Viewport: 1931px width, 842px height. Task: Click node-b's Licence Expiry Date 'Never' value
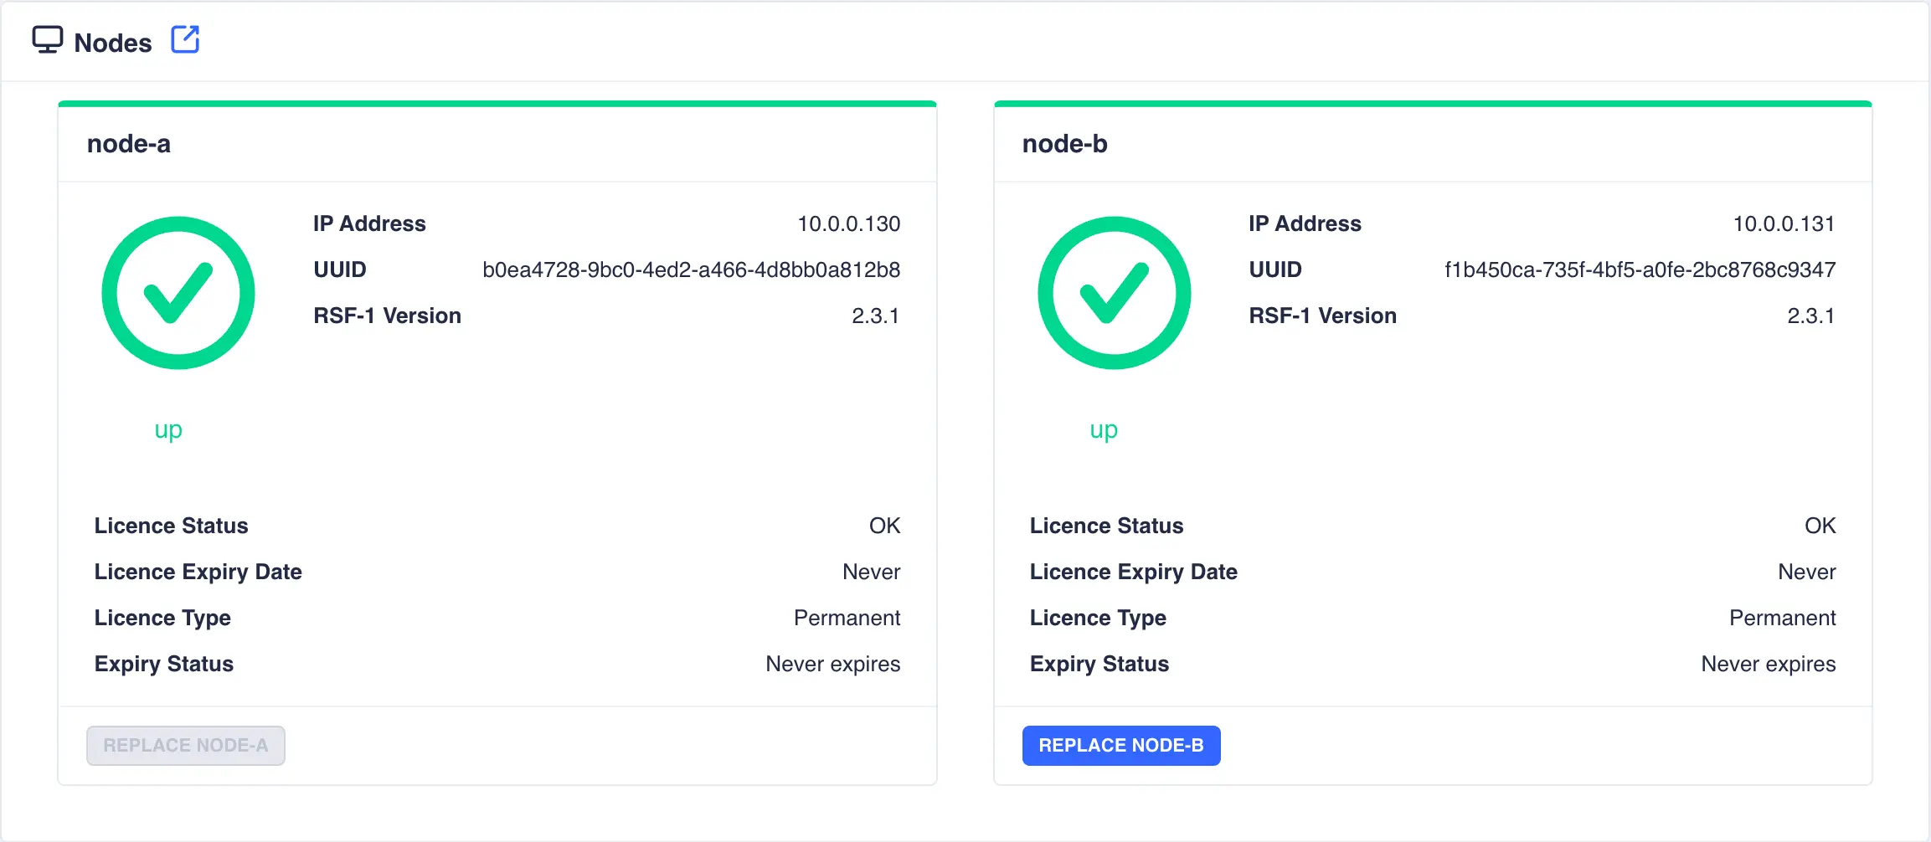(1806, 571)
